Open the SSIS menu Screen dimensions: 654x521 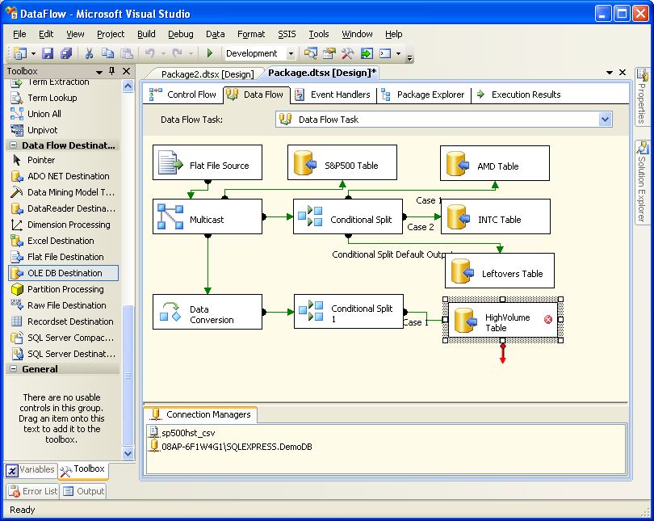tap(287, 34)
